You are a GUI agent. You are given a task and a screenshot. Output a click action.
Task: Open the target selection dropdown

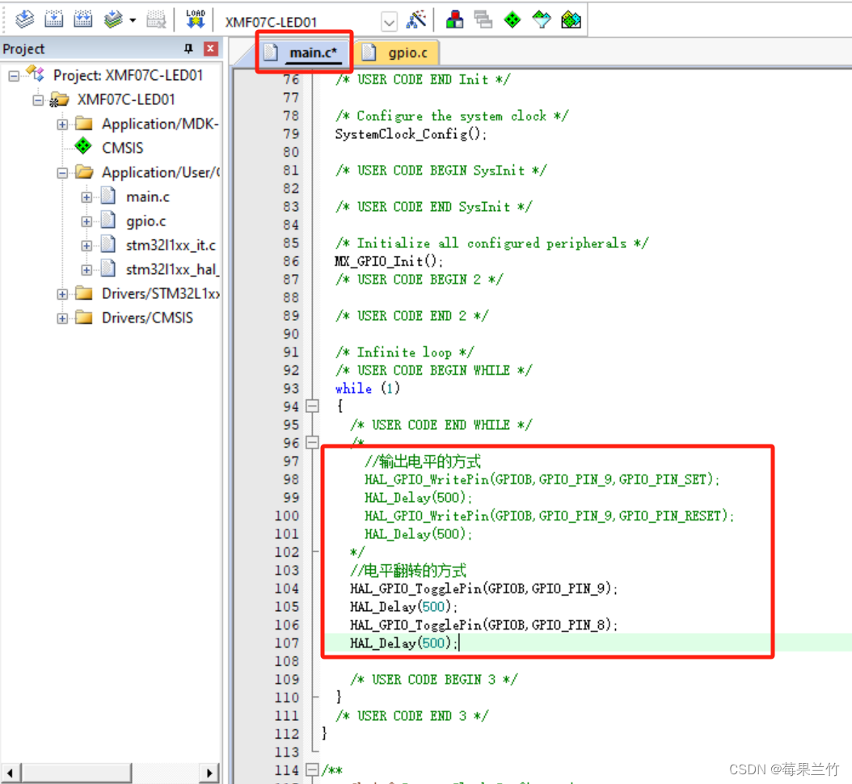coord(390,22)
